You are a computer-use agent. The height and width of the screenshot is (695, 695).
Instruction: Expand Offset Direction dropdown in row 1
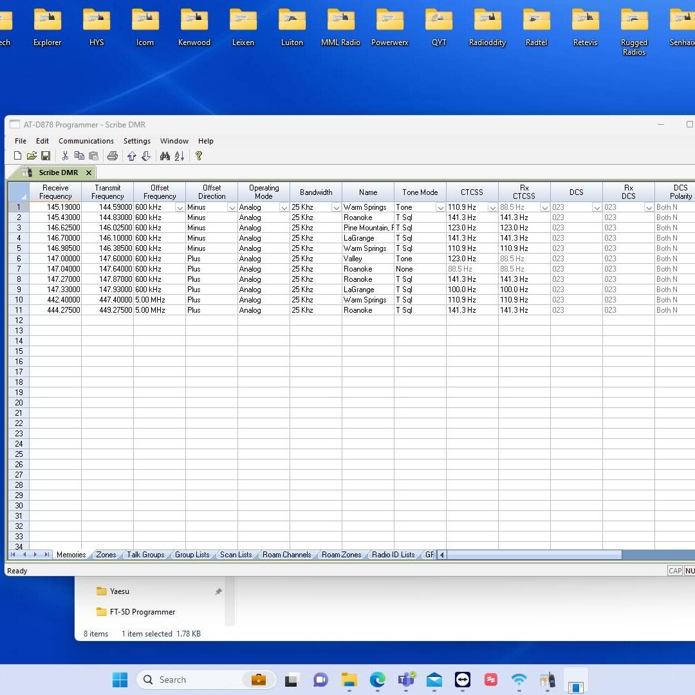tap(232, 207)
